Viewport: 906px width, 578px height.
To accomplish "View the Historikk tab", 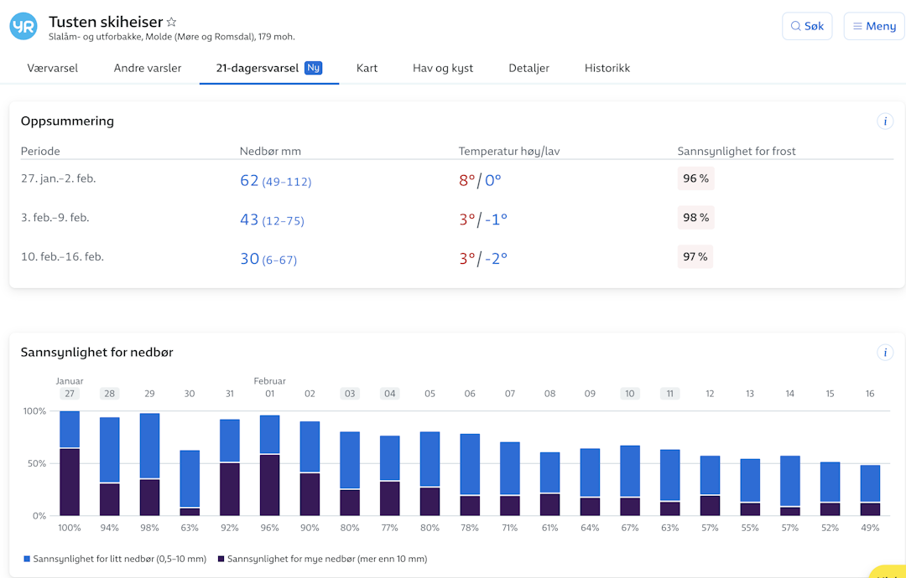I will (607, 68).
